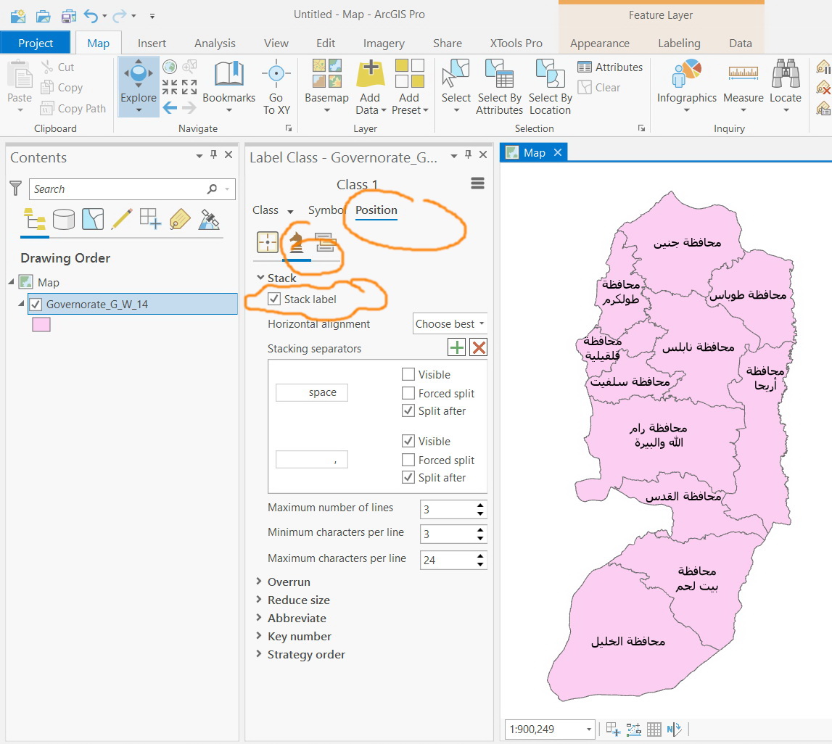Open Fitting strategy knight icon

point(297,242)
